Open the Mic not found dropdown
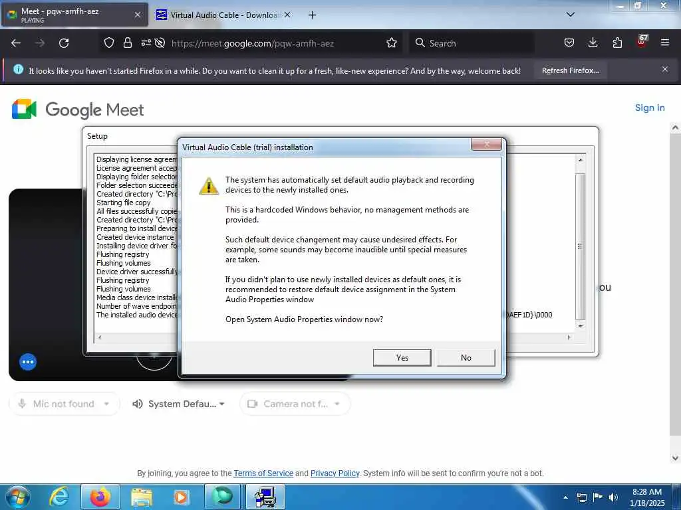The width and height of the screenshot is (681, 510). click(65, 404)
